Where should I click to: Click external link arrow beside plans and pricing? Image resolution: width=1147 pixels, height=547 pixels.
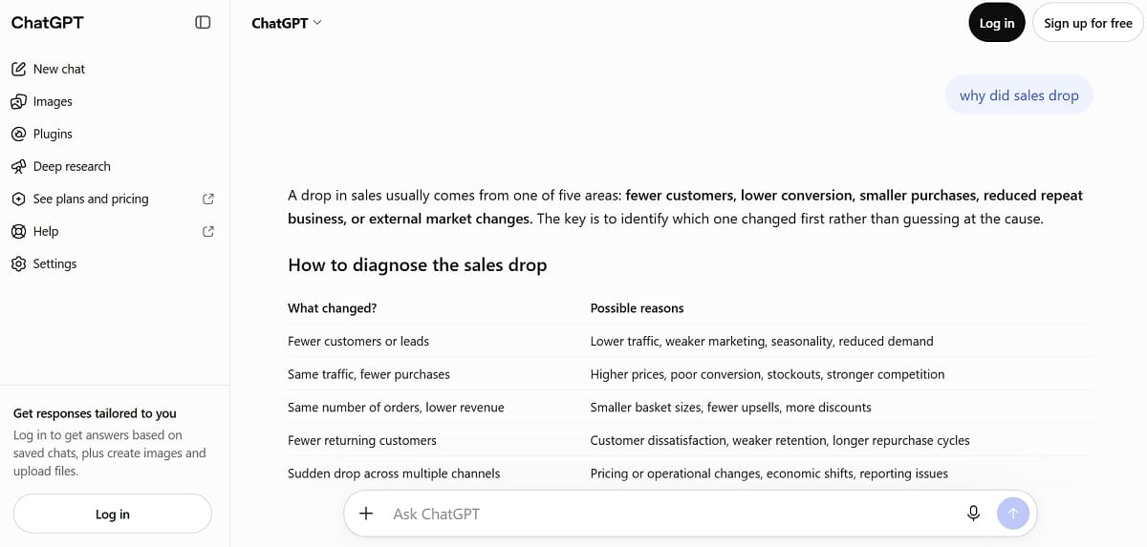tap(208, 199)
